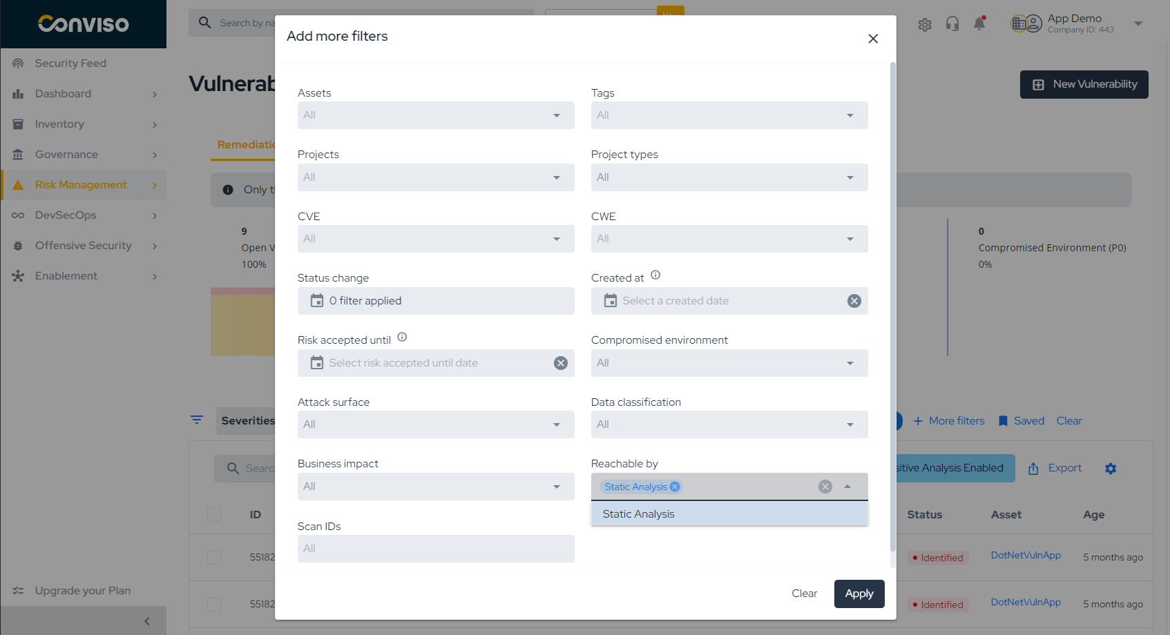Click the headset support icon
Image resolution: width=1170 pixels, height=635 pixels.
(x=952, y=24)
